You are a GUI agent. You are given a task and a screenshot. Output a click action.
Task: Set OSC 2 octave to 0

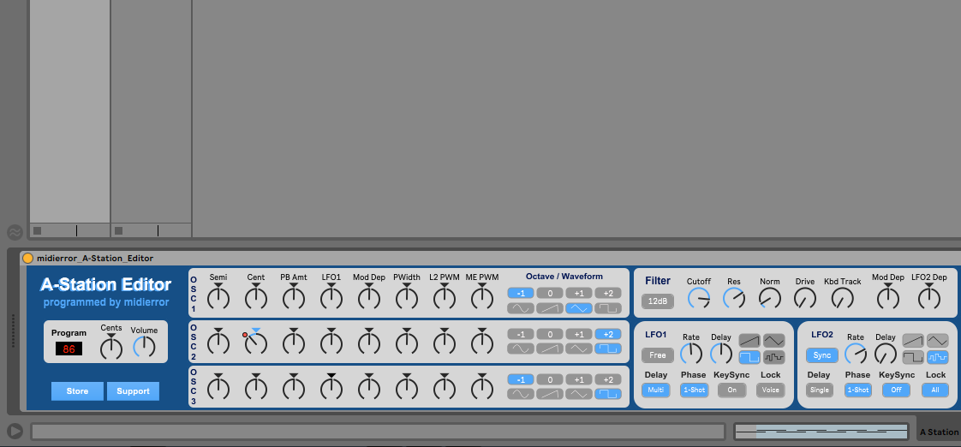click(x=549, y=334)
